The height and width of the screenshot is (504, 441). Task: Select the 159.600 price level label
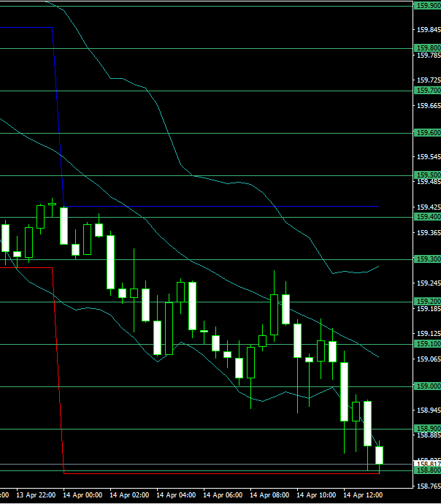click(427, 133)
